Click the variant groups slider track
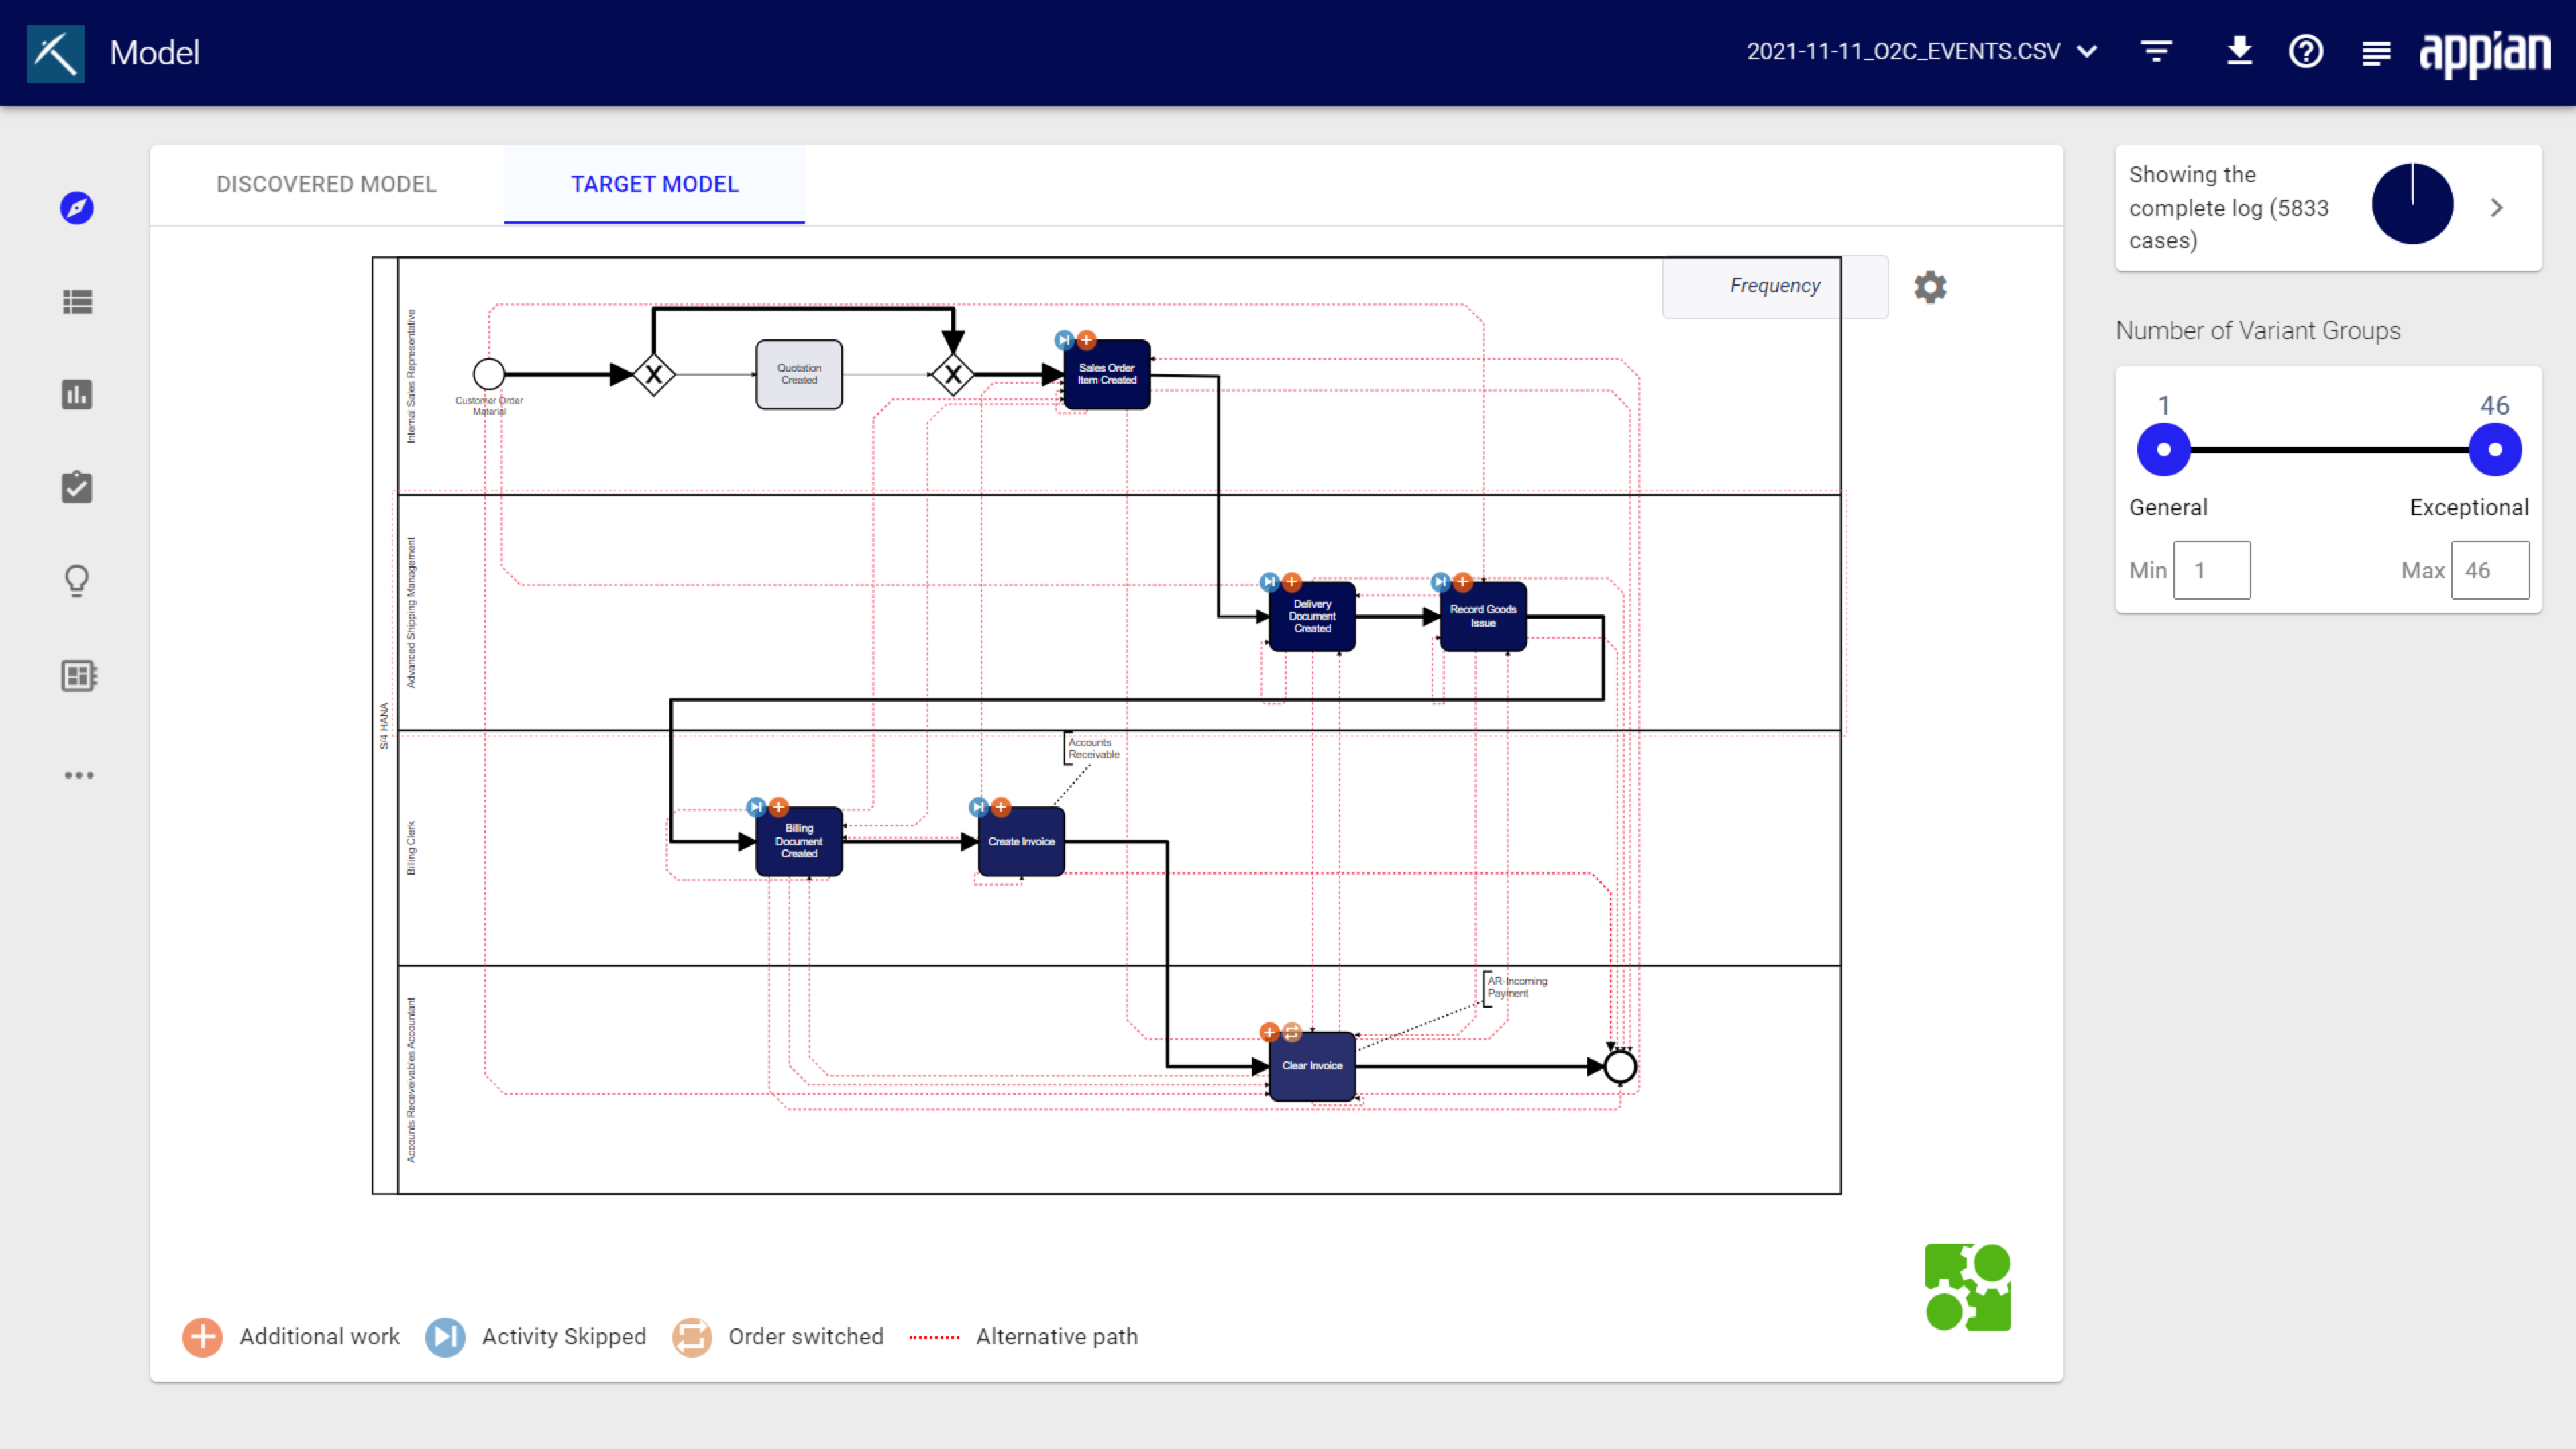 tap(2329, 450)
